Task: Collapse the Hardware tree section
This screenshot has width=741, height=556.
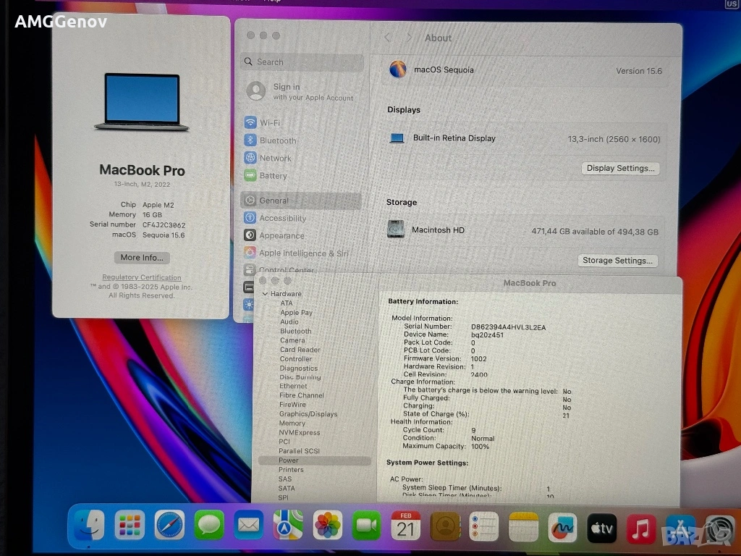Action: 265,294
